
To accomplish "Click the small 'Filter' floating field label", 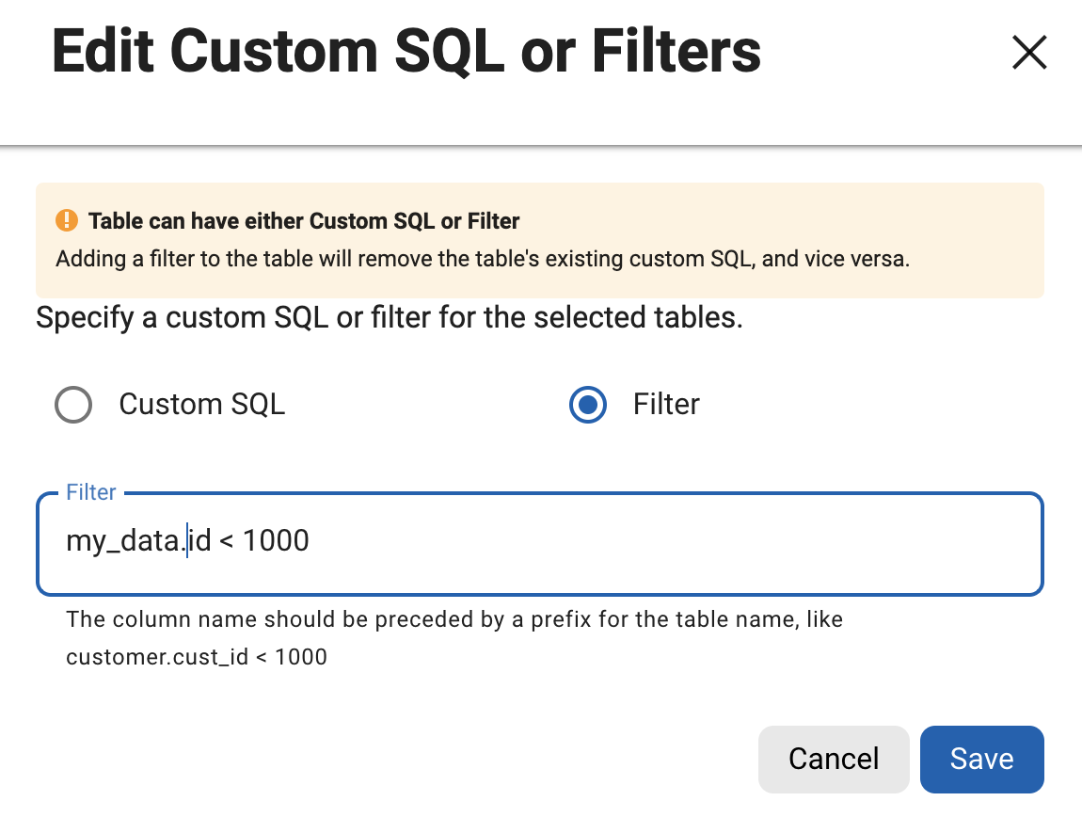I will point(91,492).
